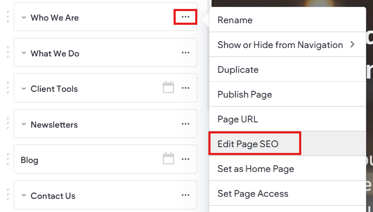Screen dimensions: 373x212
Task: Click the Blog calendar icon
Action: (x=168, y=158)
